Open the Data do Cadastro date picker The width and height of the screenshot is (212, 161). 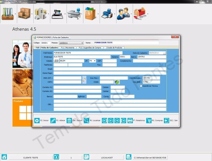tap(165, 53)
